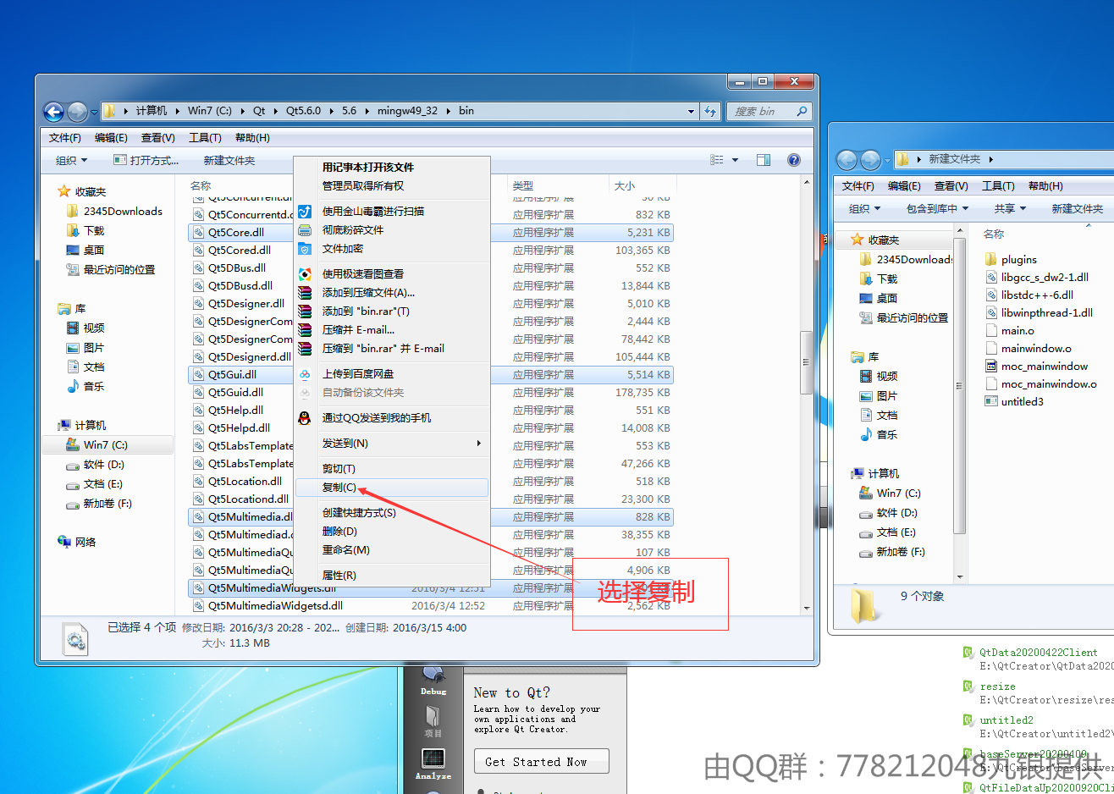Open recent pages dropdown beside forward arrow
The image size is (1114, 794).
(x=94, y=112)
